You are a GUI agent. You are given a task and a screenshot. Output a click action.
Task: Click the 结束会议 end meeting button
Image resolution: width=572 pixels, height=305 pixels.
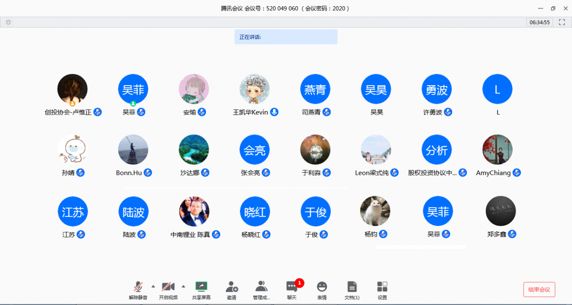click(539, 289)
